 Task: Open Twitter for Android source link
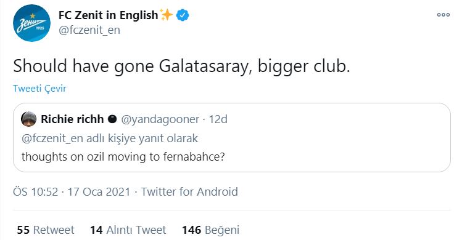point(189,192)
